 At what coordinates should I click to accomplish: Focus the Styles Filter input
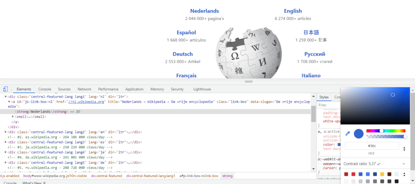328,105
